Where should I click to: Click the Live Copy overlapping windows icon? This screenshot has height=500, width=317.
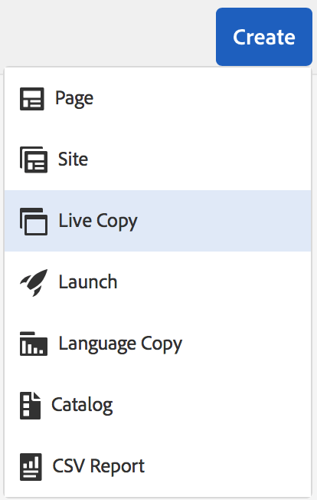click(34, 222)
